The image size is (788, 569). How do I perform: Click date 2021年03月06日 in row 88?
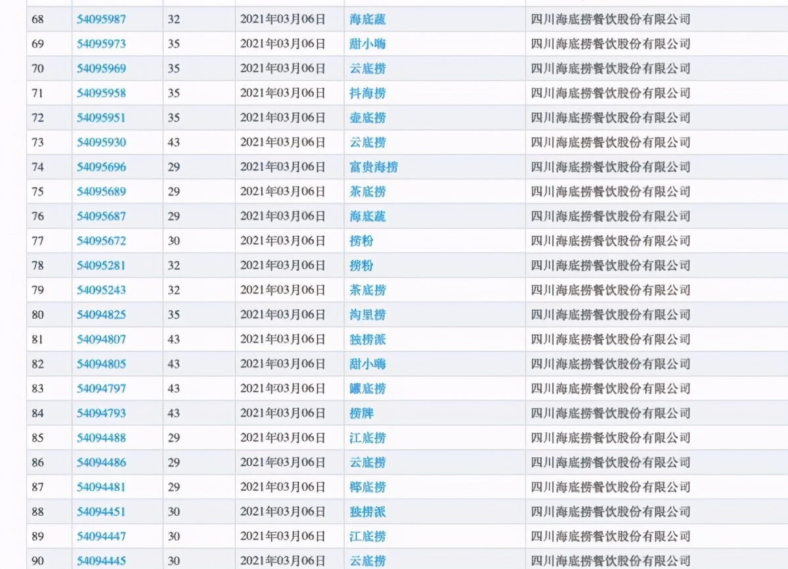283,512
